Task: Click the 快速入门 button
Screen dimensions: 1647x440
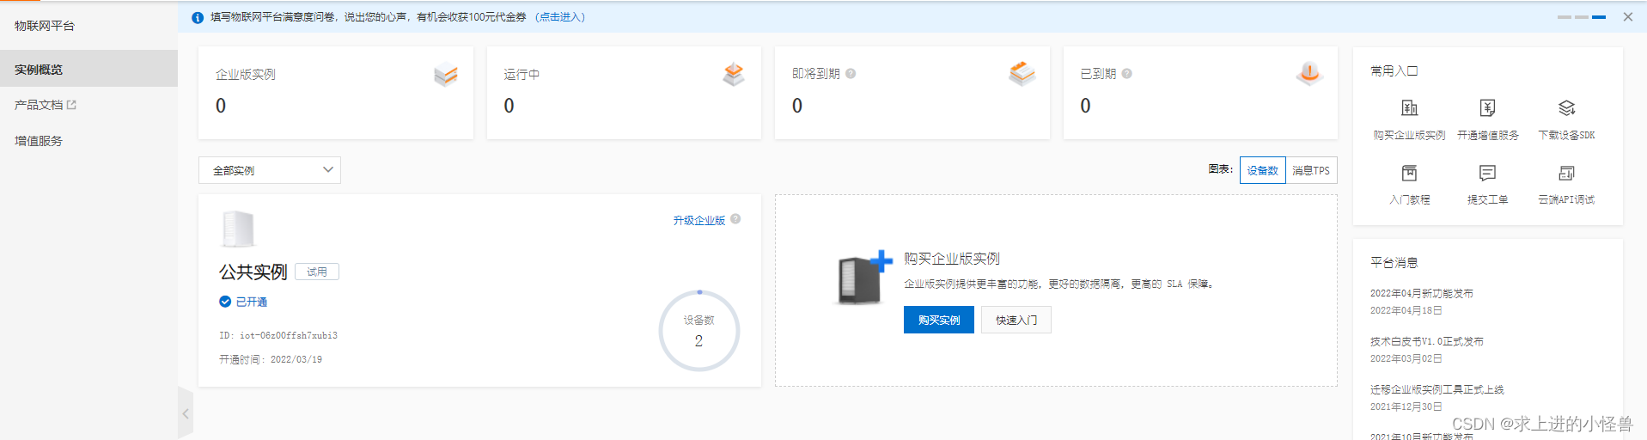Action: click(x=1016, y=320)
